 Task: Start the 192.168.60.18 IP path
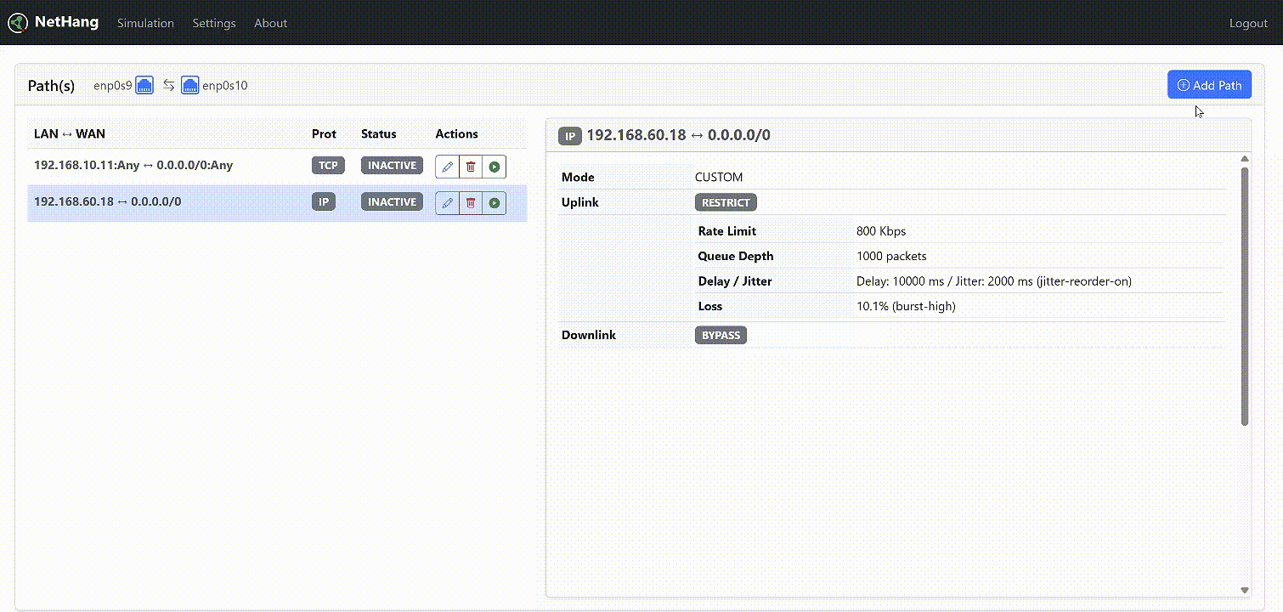[495, 203]
